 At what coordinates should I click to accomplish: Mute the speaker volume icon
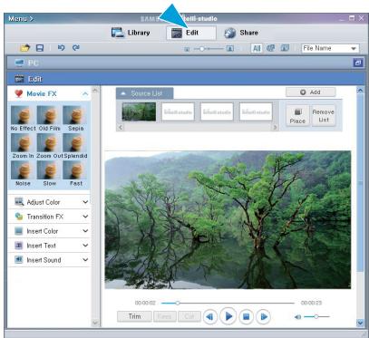point(297,317)
